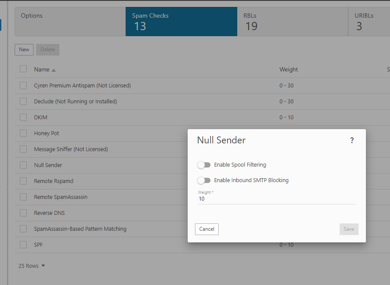
Task: Expand the 25 Rows dropdown
Action: point(32,266)
